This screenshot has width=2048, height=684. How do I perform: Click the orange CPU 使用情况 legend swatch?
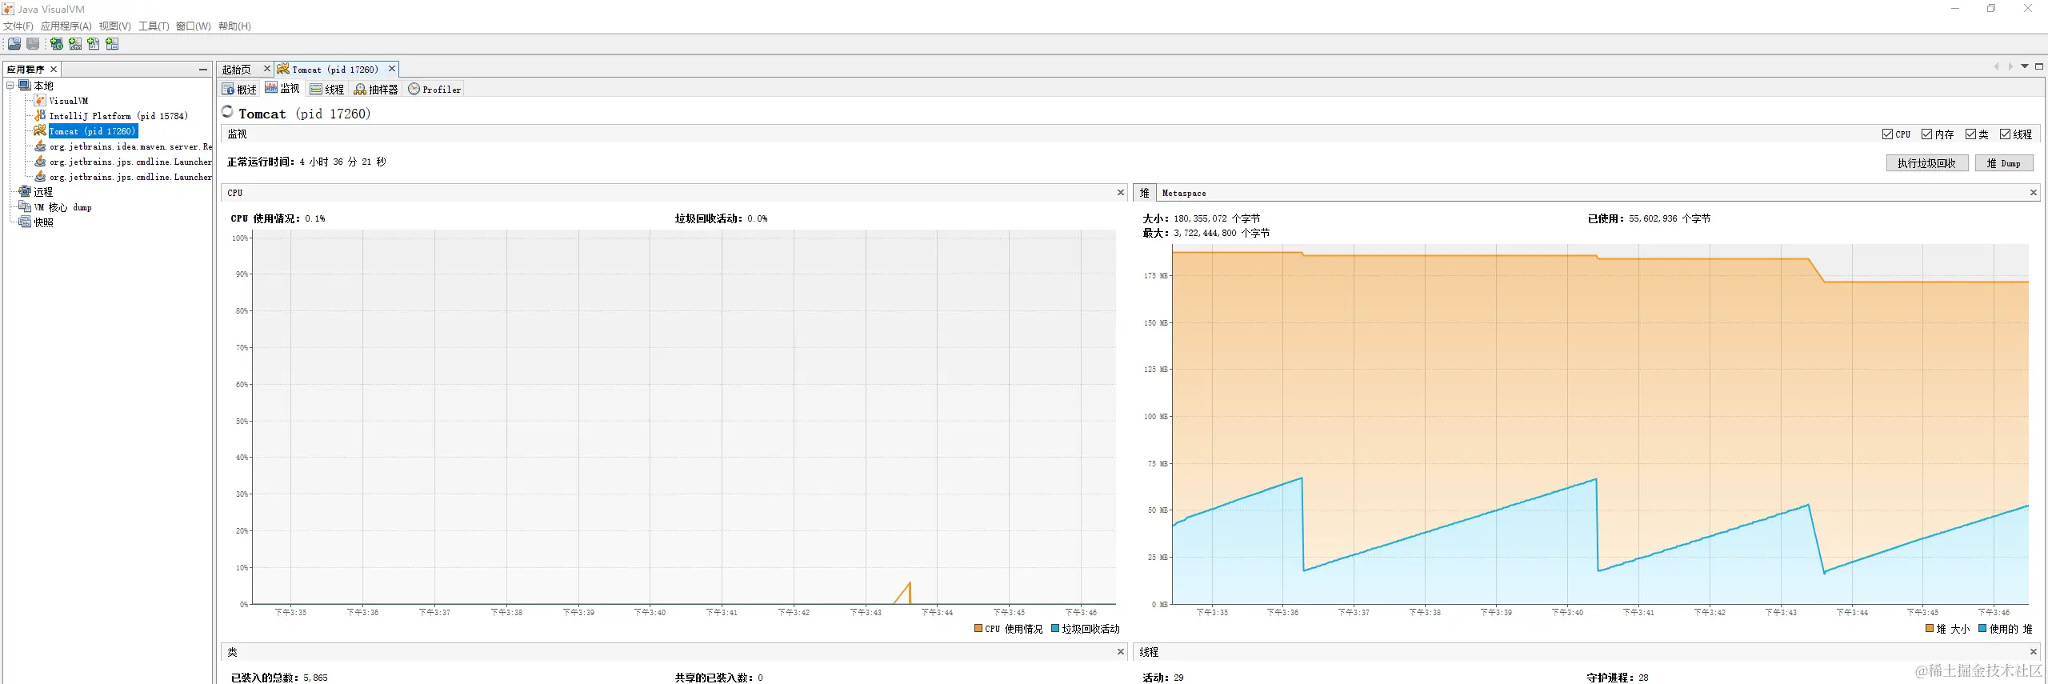(x=978, y=629)
